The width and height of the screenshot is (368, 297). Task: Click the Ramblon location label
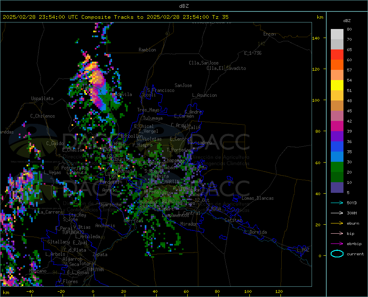point(147,50)
